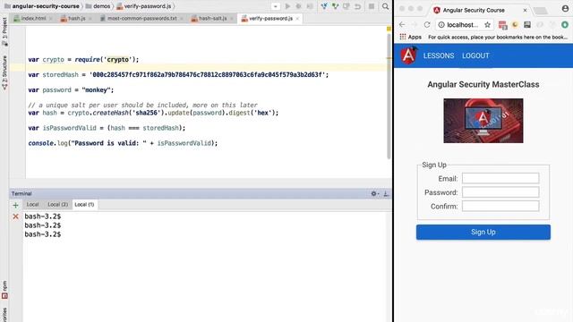Viewport: 573px width, 322px height.
Task: Click the localhost address bar
Action: [464, 24]
